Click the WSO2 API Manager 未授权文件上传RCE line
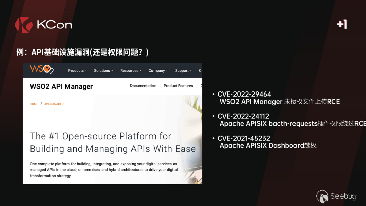 click(x=280, y=102)
